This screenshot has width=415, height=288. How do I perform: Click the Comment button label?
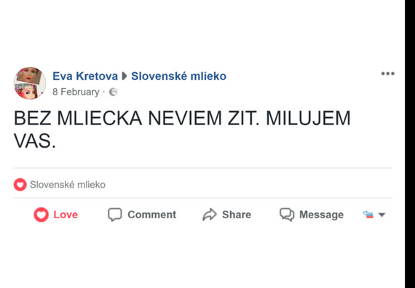point(152,215)
